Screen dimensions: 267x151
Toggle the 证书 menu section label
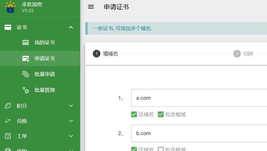click(x=22, y=28)
